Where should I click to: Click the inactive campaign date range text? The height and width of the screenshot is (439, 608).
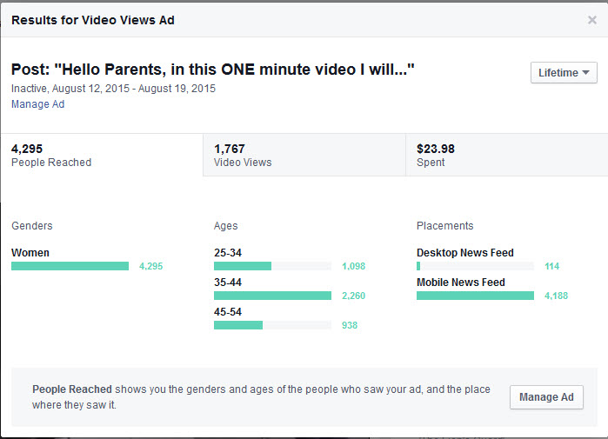click(x=113, y=89)
